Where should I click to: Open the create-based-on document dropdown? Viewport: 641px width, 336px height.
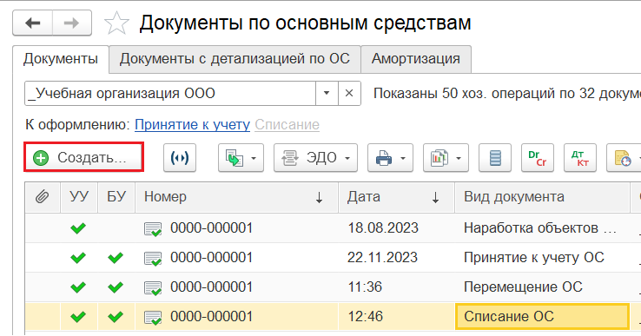tap(241, 157)
